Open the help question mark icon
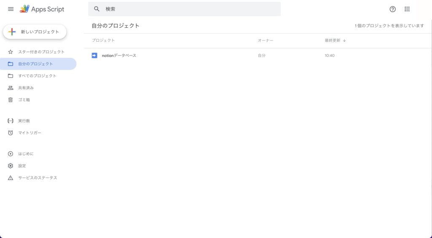 point(393,9)
